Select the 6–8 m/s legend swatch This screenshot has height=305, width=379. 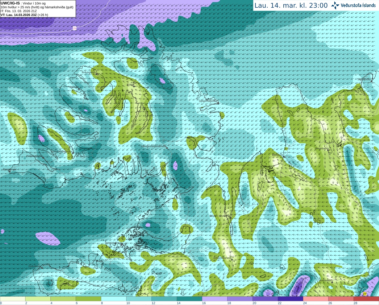[x=89, y=299]
